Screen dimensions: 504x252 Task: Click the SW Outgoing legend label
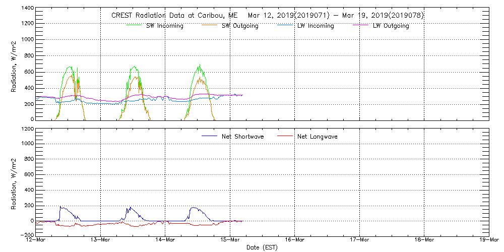point(240,26)
